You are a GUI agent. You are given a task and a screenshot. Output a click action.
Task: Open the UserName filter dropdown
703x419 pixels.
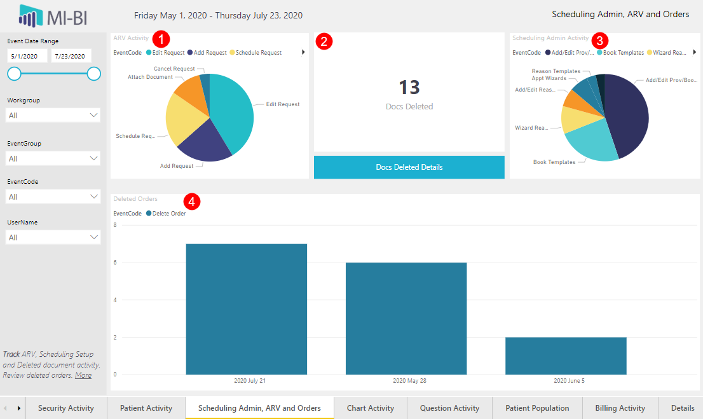(x=53, y=237)
